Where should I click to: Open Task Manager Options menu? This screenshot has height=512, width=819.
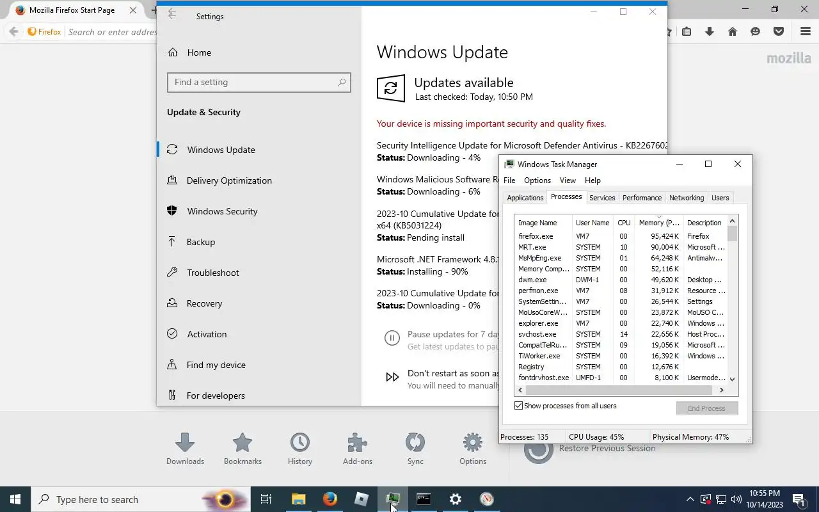click(537, 180)
